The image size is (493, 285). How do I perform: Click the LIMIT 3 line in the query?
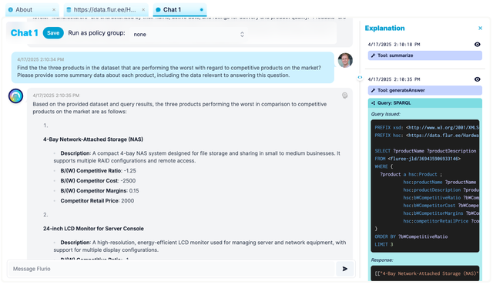384,244
